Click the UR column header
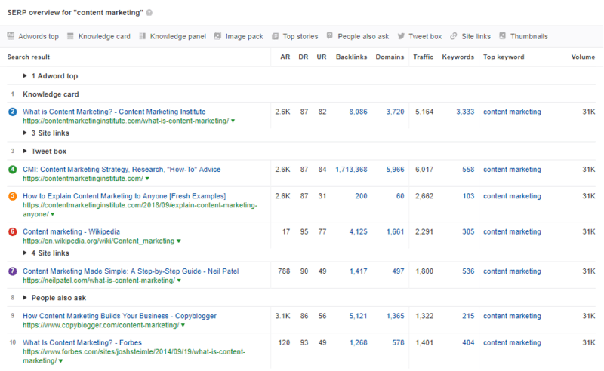The height and width of the screenshot is (371, 604). [x=322, y=57]
